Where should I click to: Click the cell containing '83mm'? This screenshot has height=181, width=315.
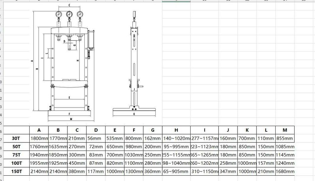pos(96,155)
